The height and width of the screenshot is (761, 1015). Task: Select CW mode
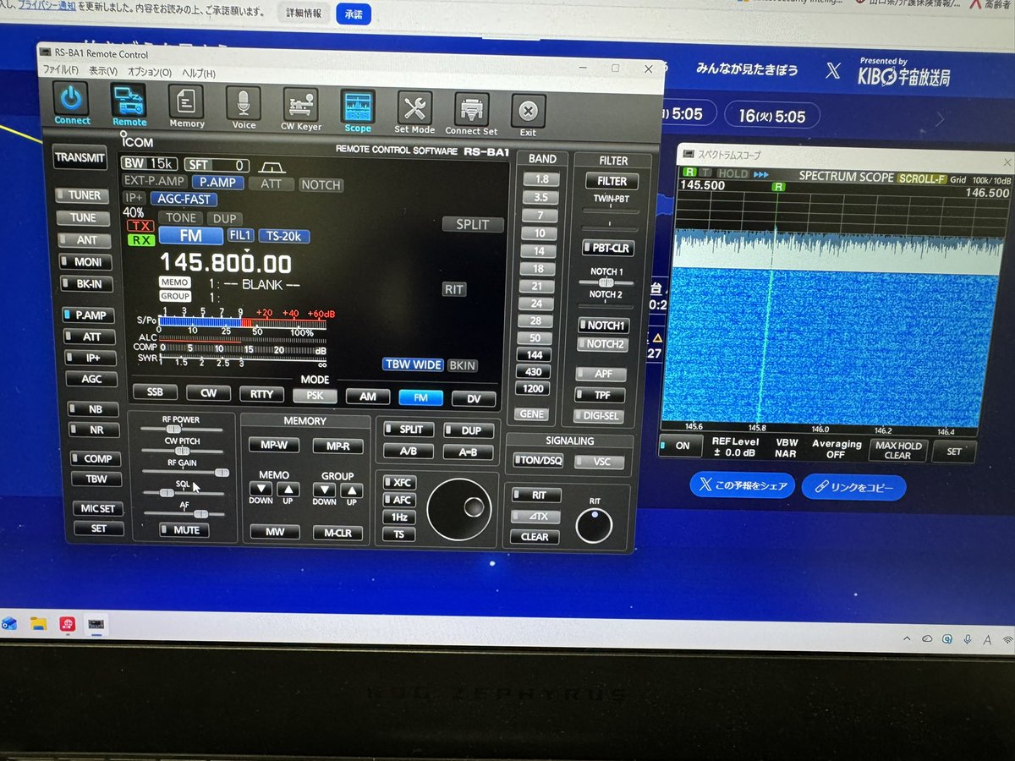coord(208,394)
